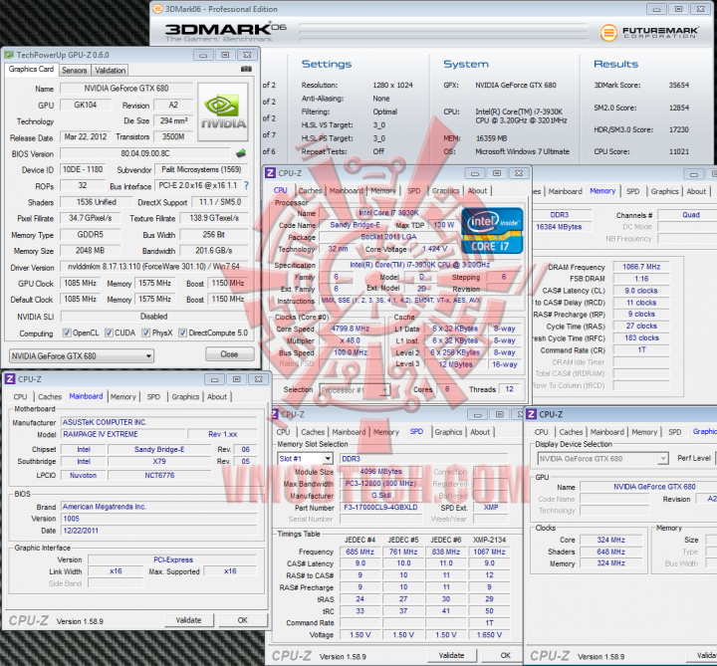
Task: Toggle the PhysX checkbox
Action: click(145, 333)
